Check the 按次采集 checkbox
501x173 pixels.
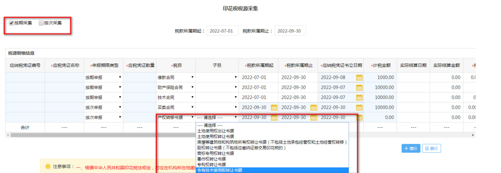pyautogui.click(x=41, y=23)
